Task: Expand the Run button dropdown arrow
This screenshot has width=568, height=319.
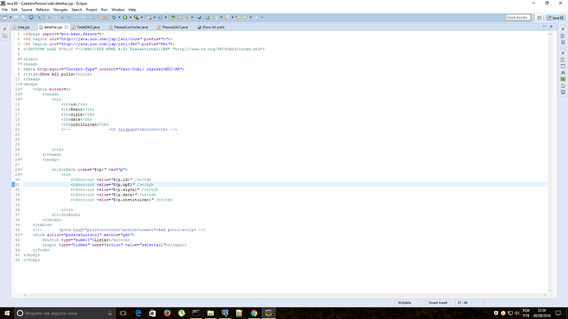Action: pos(130,17)
